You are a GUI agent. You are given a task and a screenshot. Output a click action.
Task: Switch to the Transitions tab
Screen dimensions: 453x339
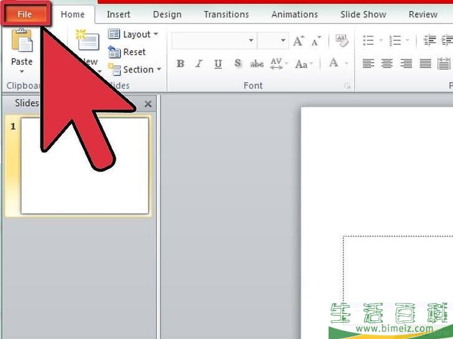pyautogui.click(x=226, y=14)
